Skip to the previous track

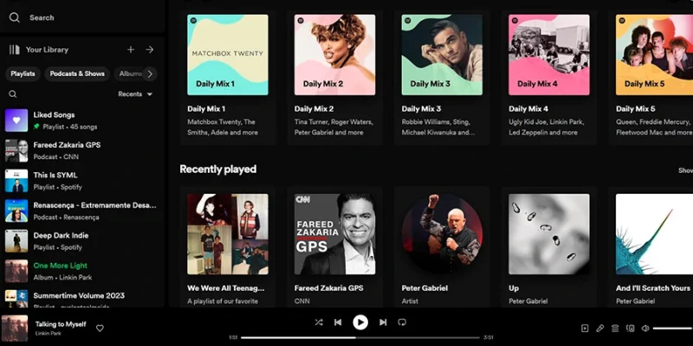338,323
